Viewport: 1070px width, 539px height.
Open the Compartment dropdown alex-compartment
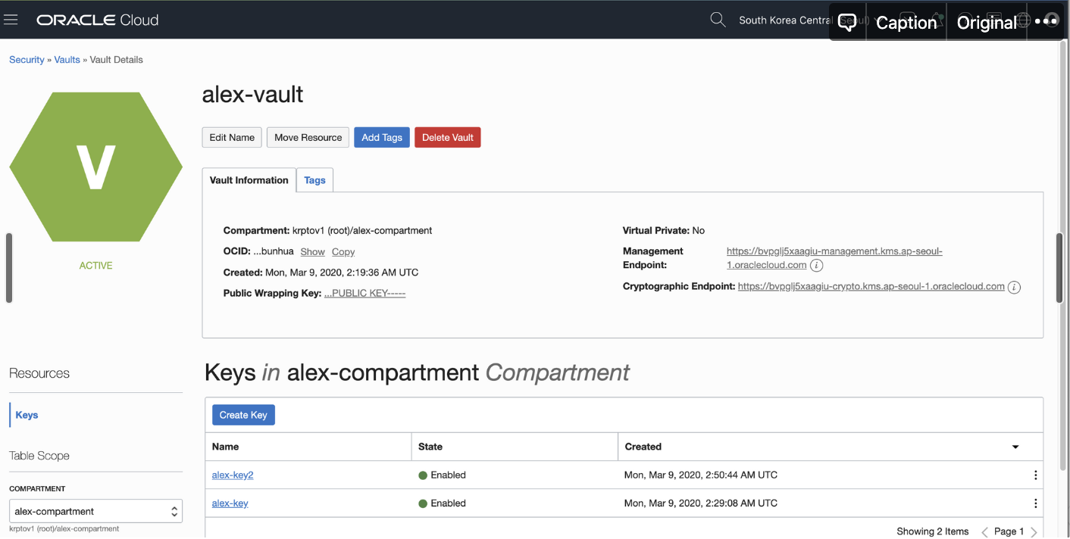coord(95,511)
